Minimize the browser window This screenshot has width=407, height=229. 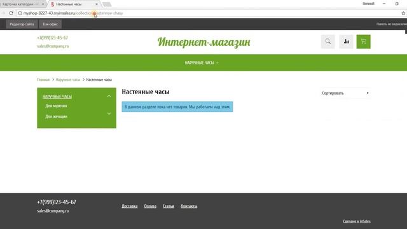(384, 4)
